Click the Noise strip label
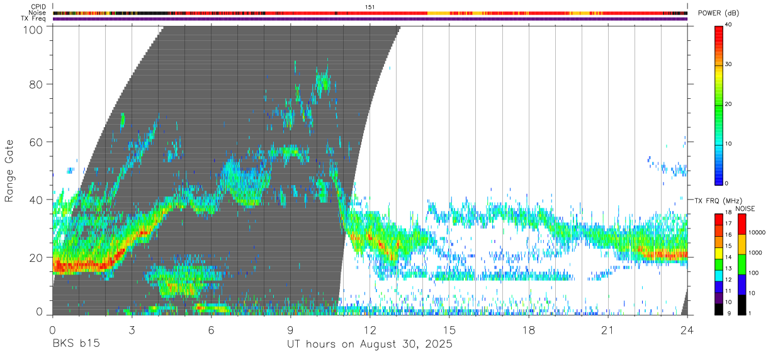773x357 pixels. pyautogui.click(x=38, y=13)
